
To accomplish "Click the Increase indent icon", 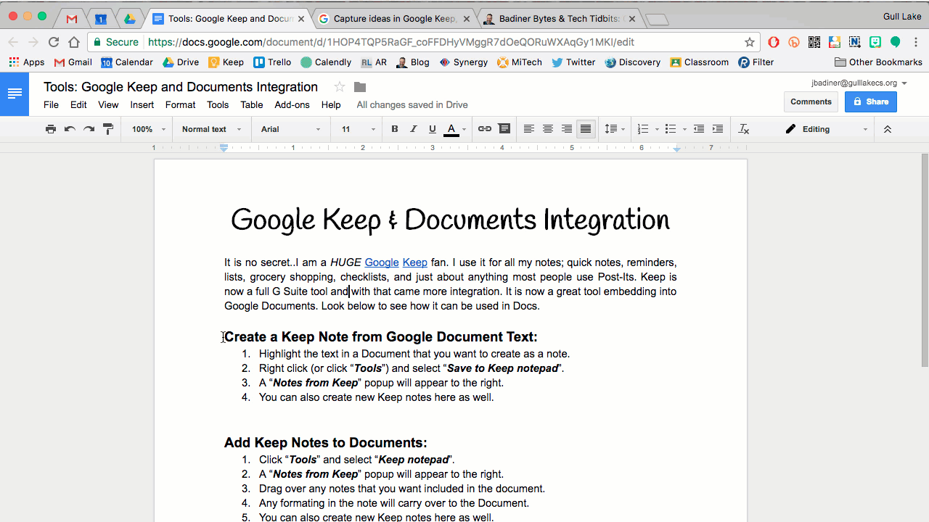I will click(717, 129).
